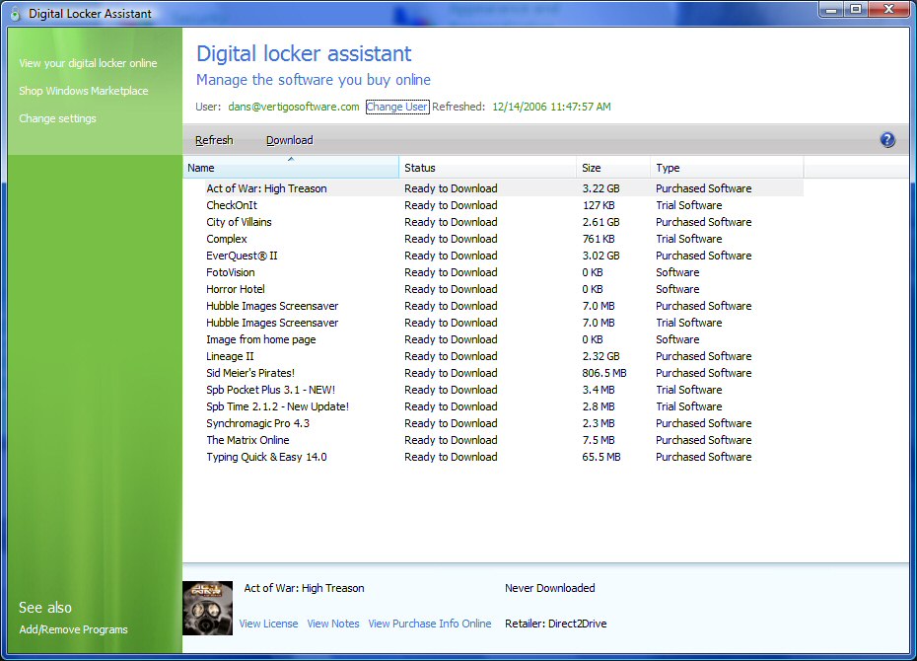Click the Act of War cover art thumbnail
The image size is (917, 661).
[x=208, y=609]
